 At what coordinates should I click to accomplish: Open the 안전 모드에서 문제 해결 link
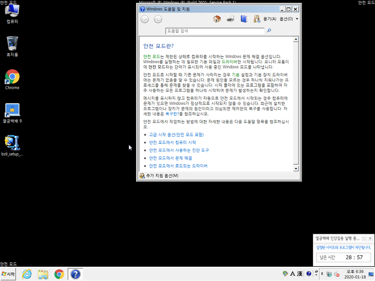(170, 158)
